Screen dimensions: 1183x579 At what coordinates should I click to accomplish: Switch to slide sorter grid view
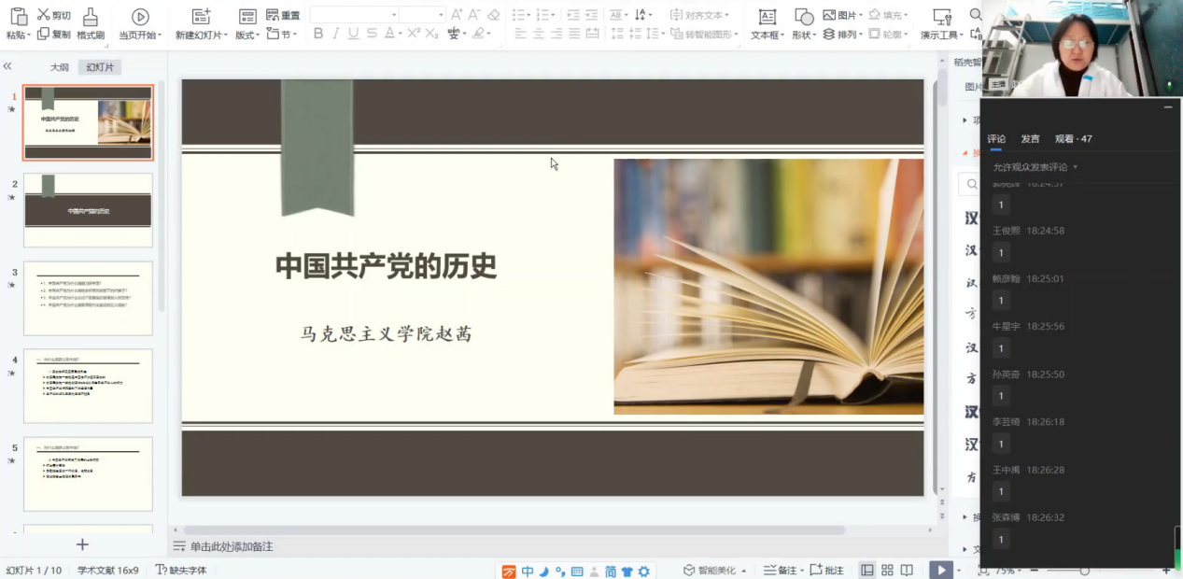coord(887,570)
